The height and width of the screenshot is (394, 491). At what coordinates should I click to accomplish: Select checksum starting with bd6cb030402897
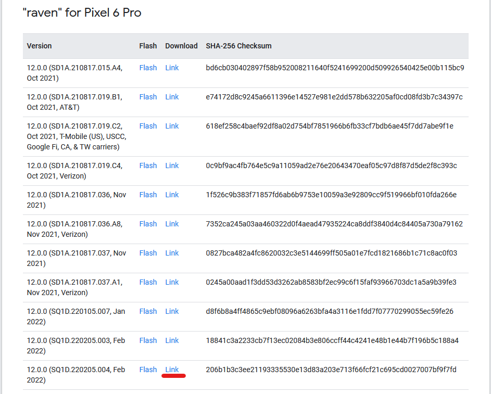pyautogui.click(x=335, y=68)
